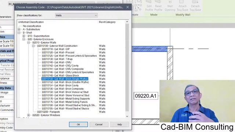Click Attach Top/Base ribbon tool

[x=182, y=6]
